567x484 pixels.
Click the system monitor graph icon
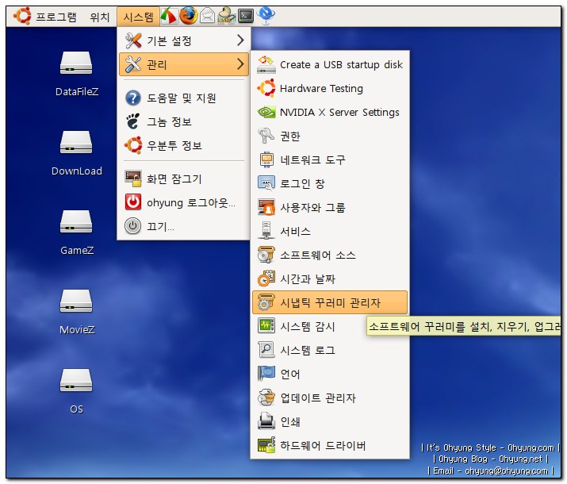[x=266, y=326]
